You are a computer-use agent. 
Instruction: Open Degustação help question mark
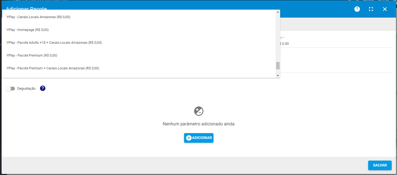coord(43,88)
